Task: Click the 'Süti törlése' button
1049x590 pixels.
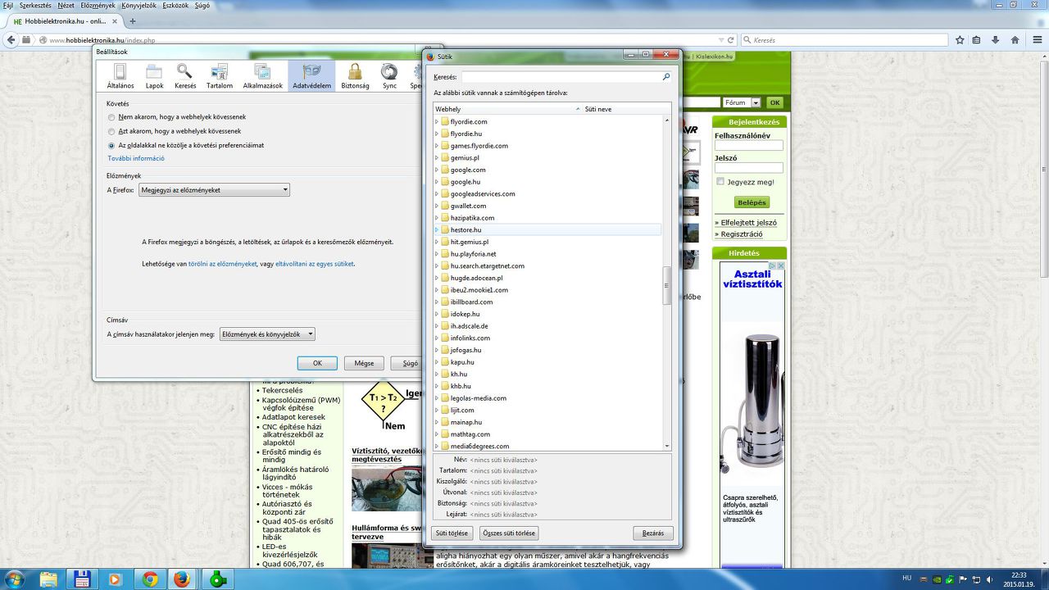Action: [x=452, y=533]
